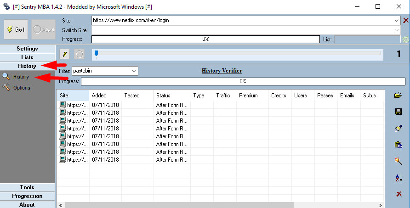Image resolution: width=410 pixels, height=208 pixels.
Task: Expand the Switch Site dropdown
Action: click(x=397, y=30)
